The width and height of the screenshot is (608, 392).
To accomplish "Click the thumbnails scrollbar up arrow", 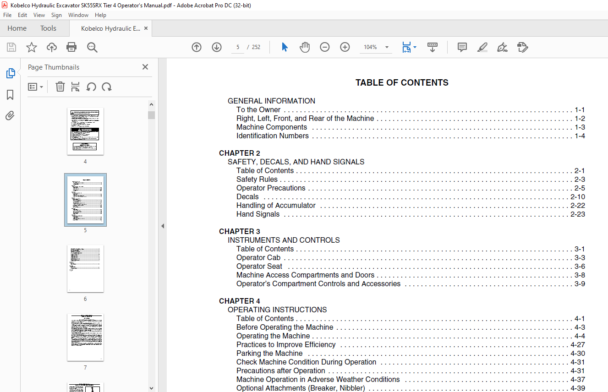I will (x=152, y=104).
